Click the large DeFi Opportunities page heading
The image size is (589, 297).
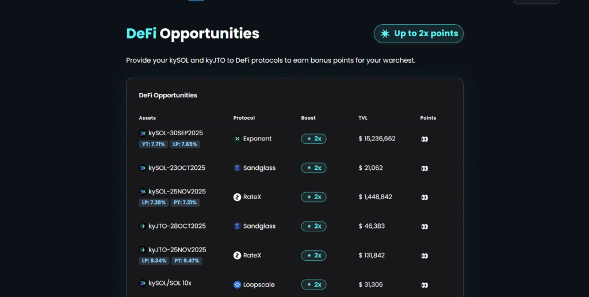pos(193,34)
